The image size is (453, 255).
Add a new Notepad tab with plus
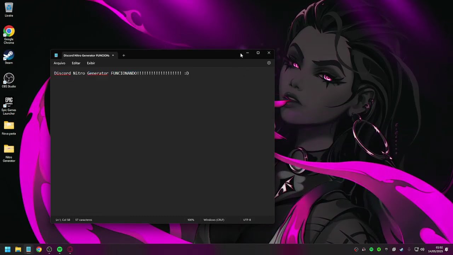[x=124, y=55]
